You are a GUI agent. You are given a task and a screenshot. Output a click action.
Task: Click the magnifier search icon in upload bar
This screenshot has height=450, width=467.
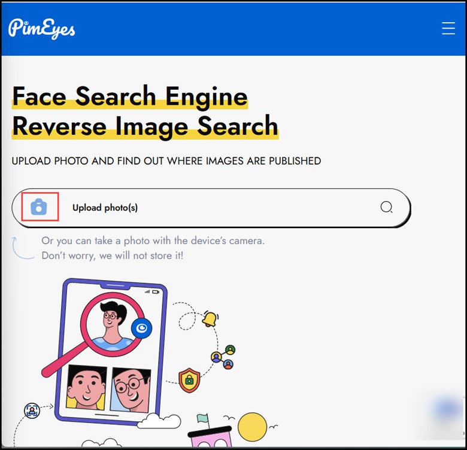[387, 208]
